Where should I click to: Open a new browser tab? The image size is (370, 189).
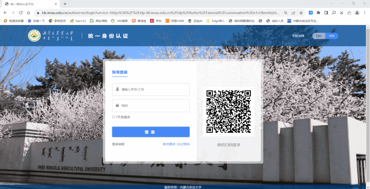65,4
